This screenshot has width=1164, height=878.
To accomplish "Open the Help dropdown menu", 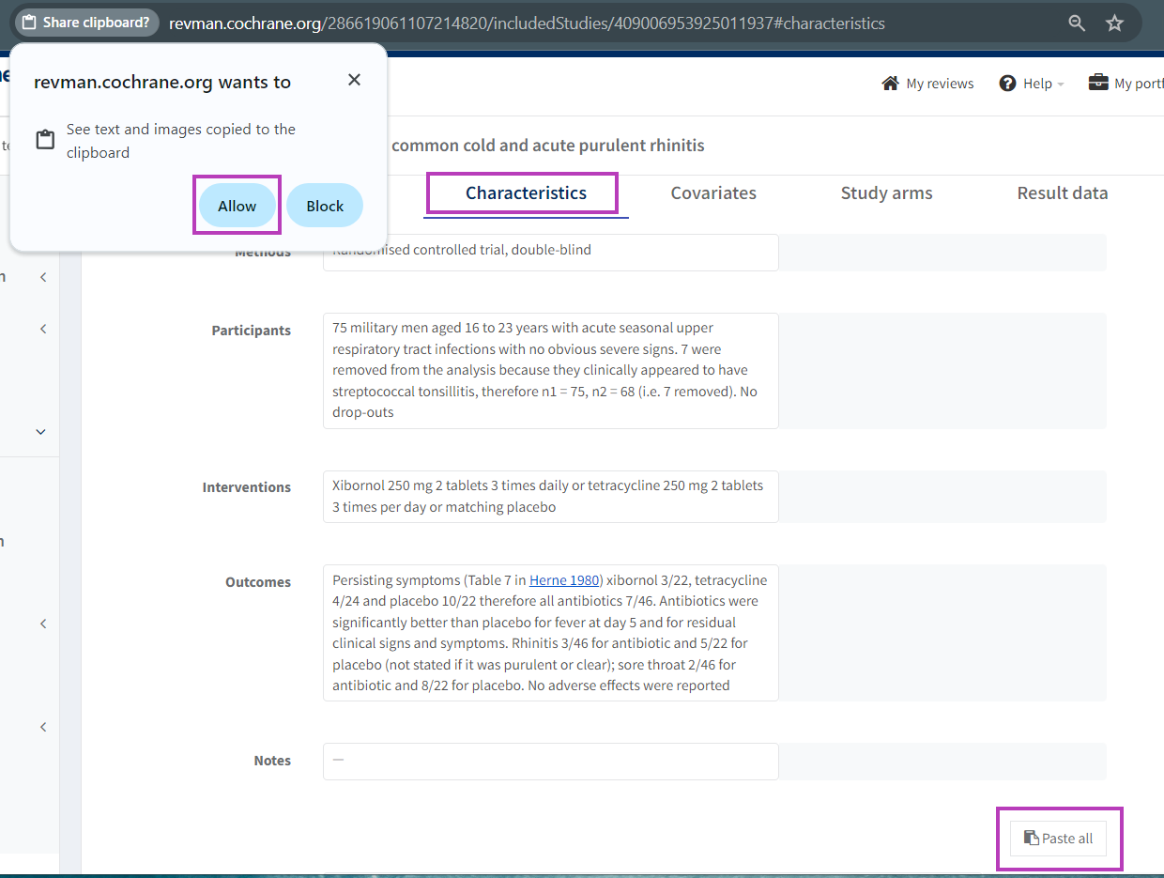I will (x=1032, y=84).
